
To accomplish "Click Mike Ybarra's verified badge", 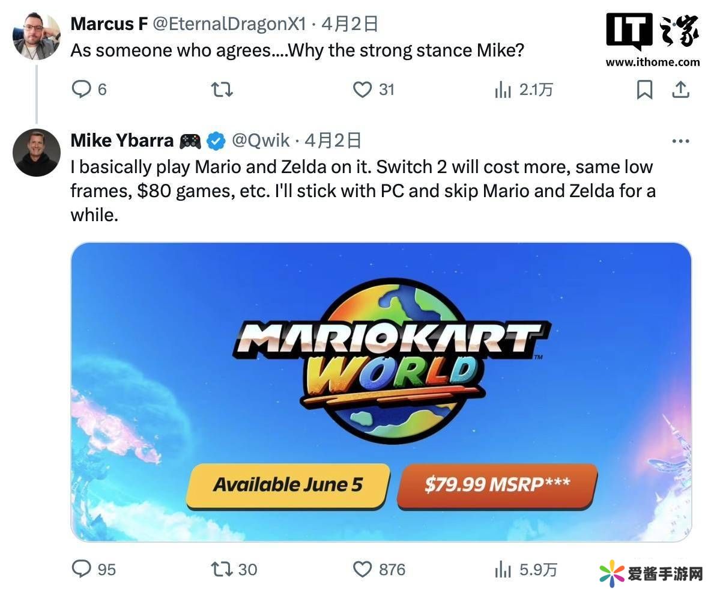I will click(216, 141).
